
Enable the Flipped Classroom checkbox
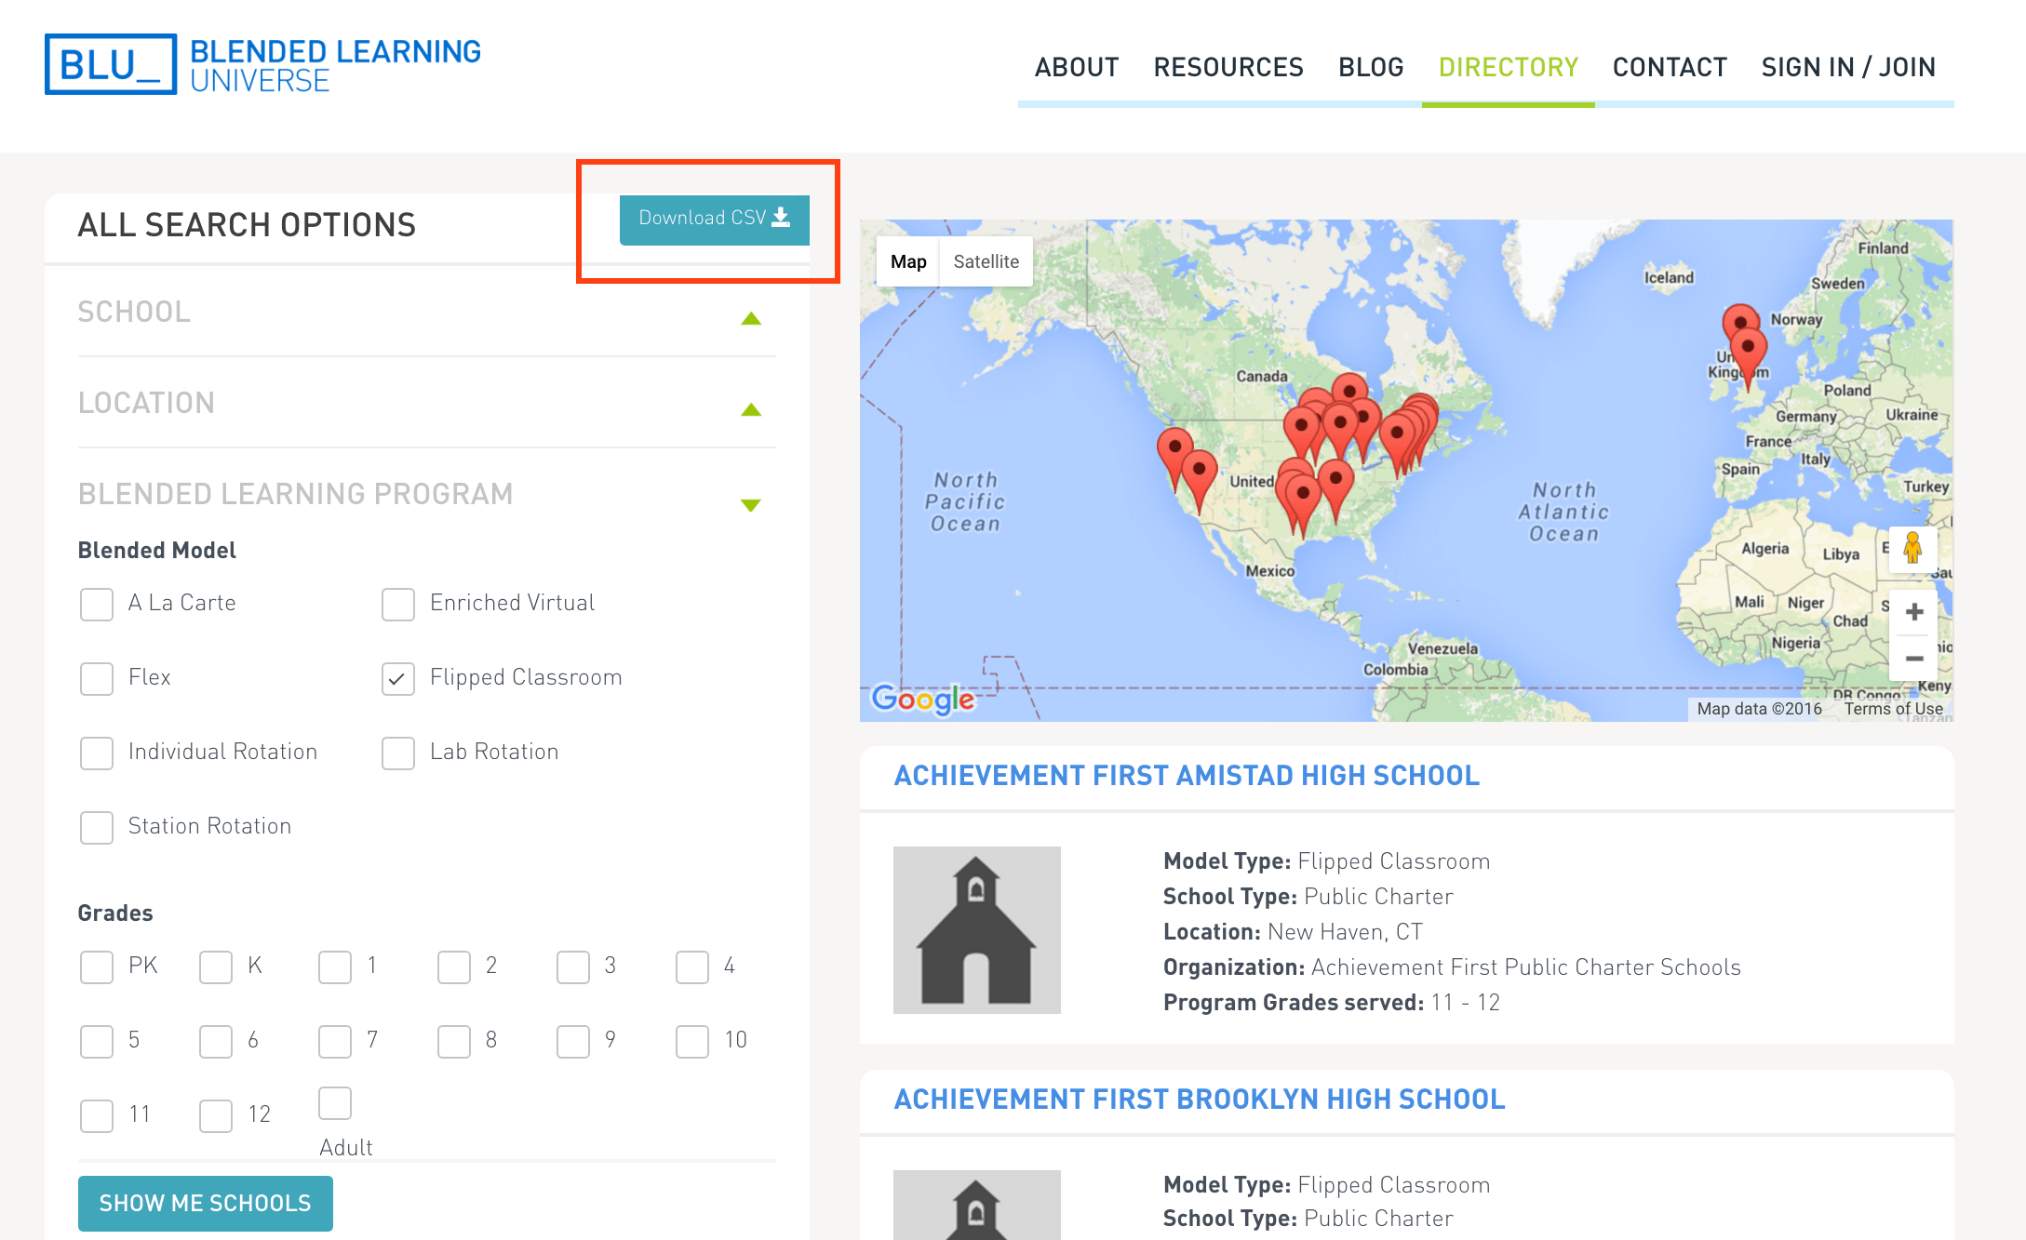(396, 675)
